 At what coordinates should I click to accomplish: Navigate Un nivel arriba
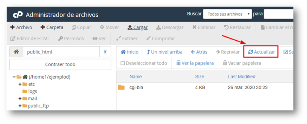[164, 52]
